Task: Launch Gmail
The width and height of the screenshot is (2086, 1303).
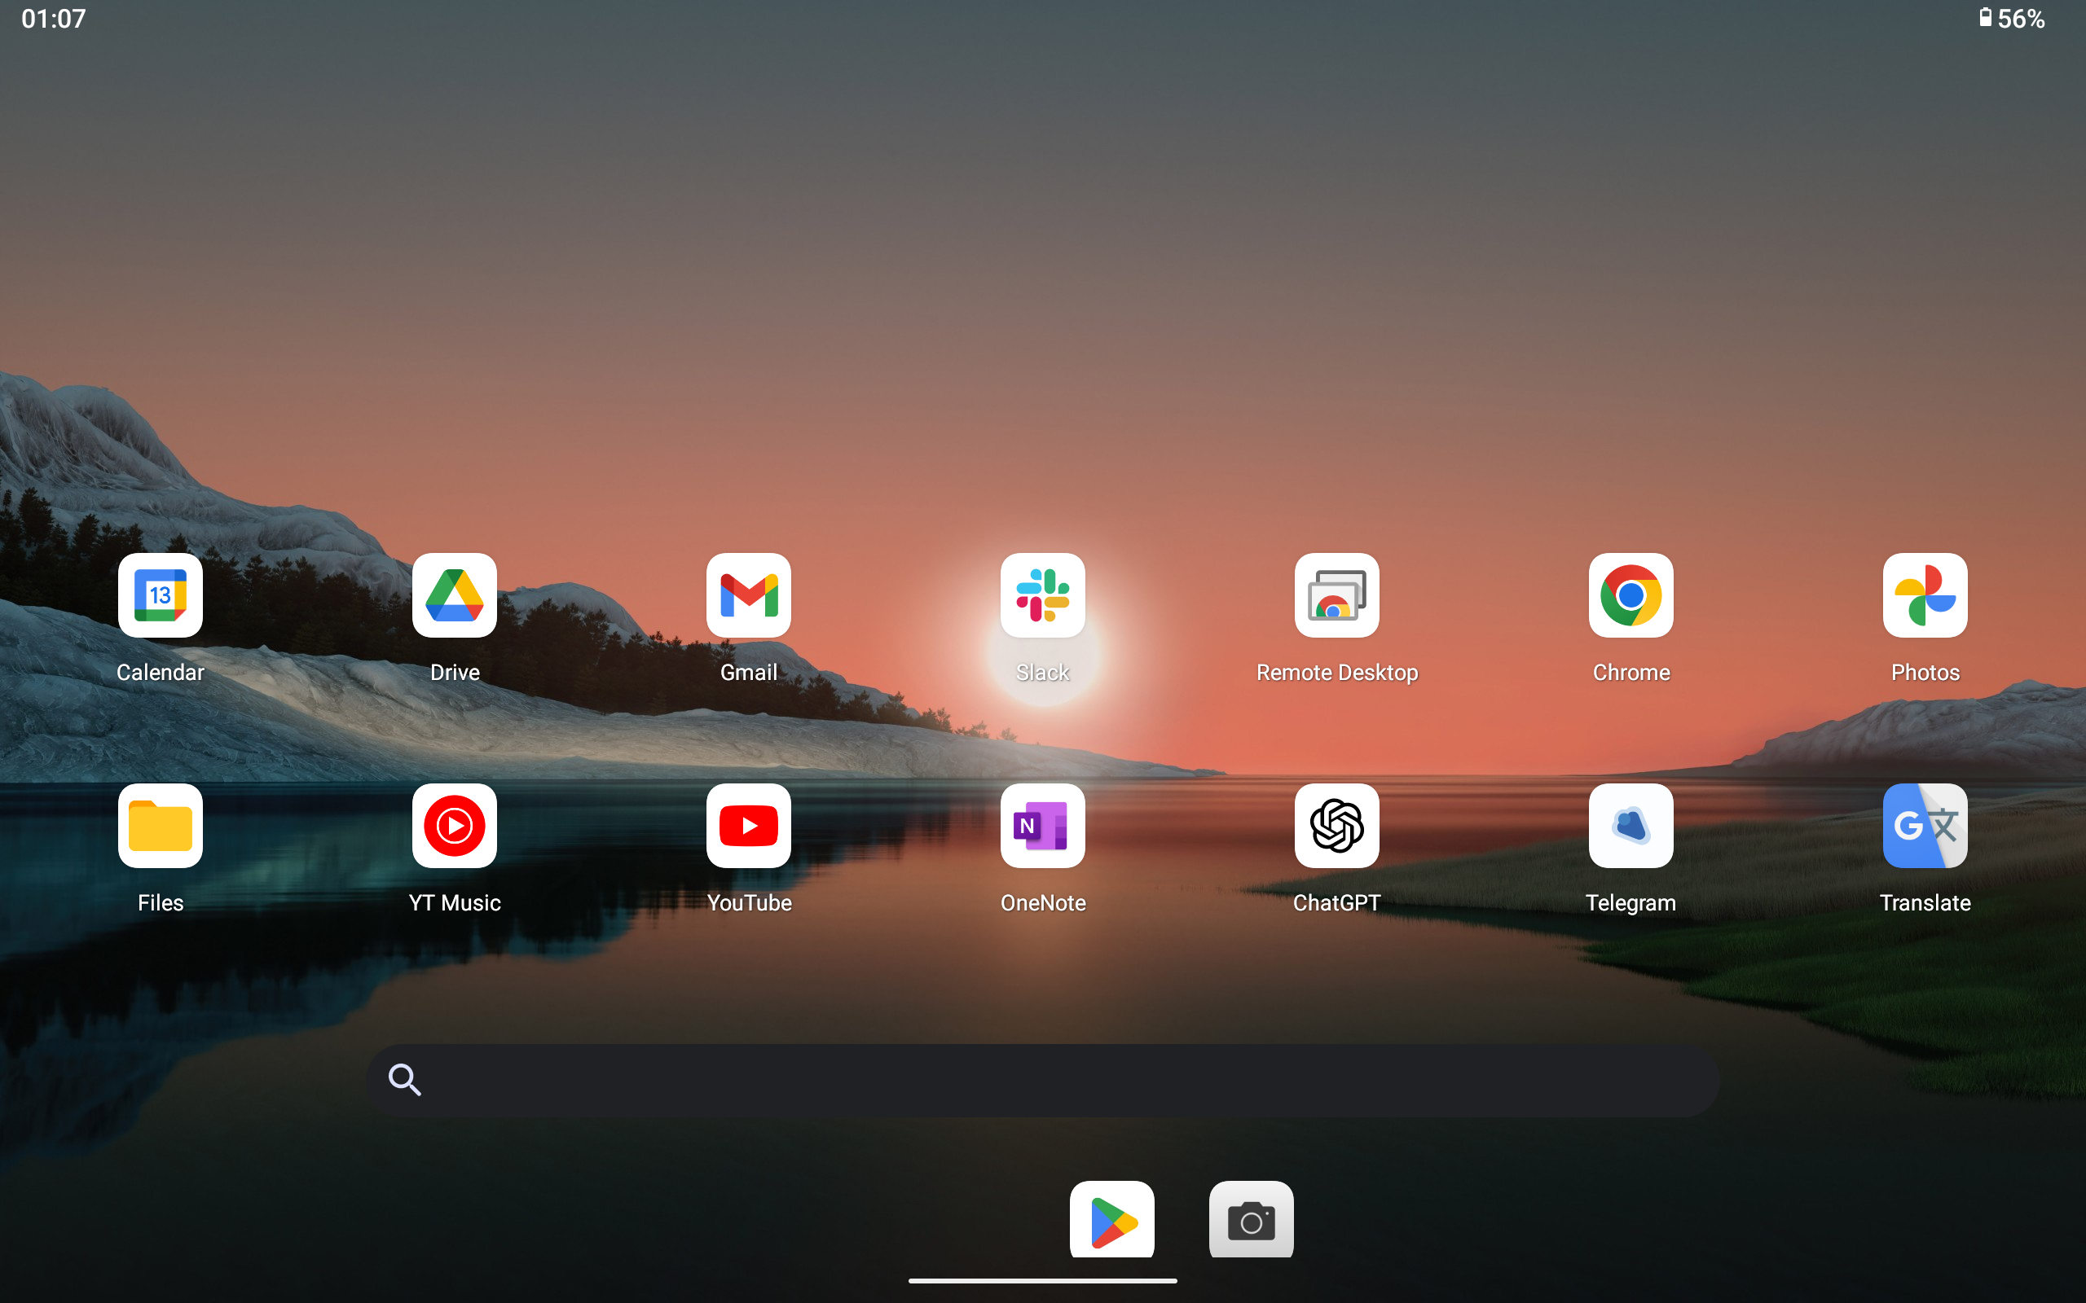Action: pos(748,595)
